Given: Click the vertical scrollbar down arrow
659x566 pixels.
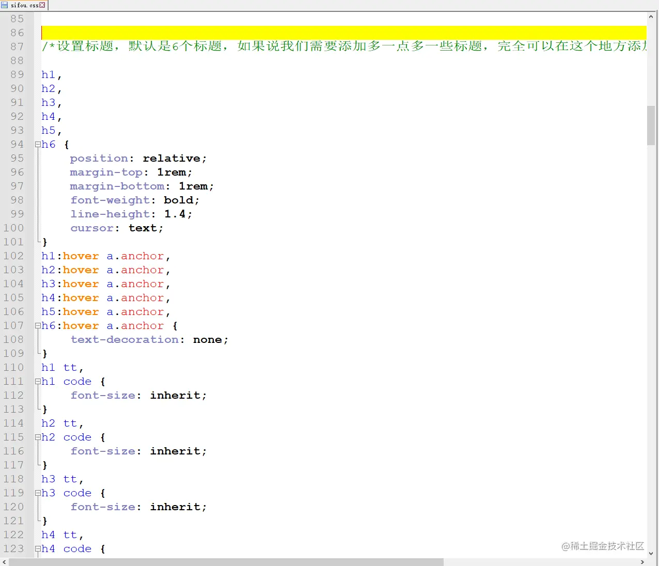Looking at the screenshot, I should pyautogui.click(x=651, y=553).
